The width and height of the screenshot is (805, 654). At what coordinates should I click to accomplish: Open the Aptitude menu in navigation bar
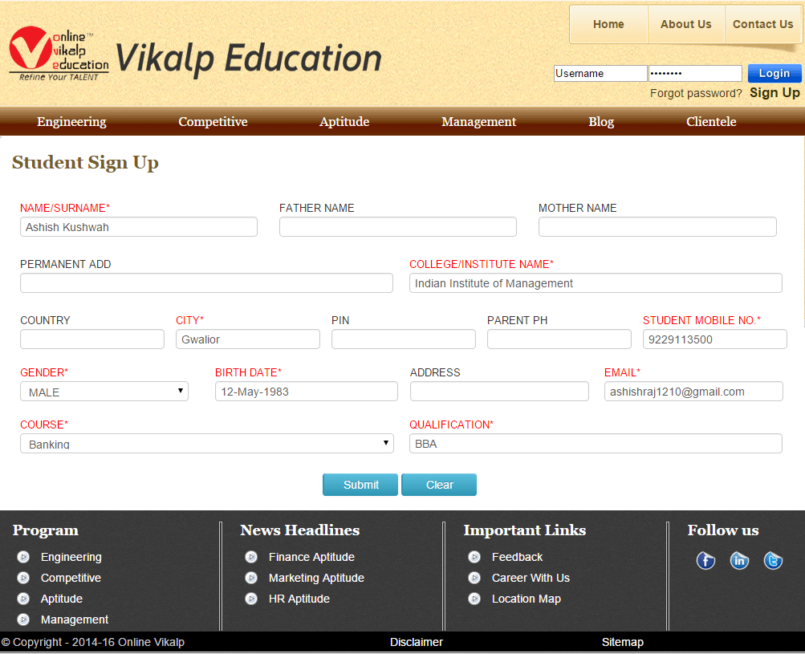click(344, 122)
